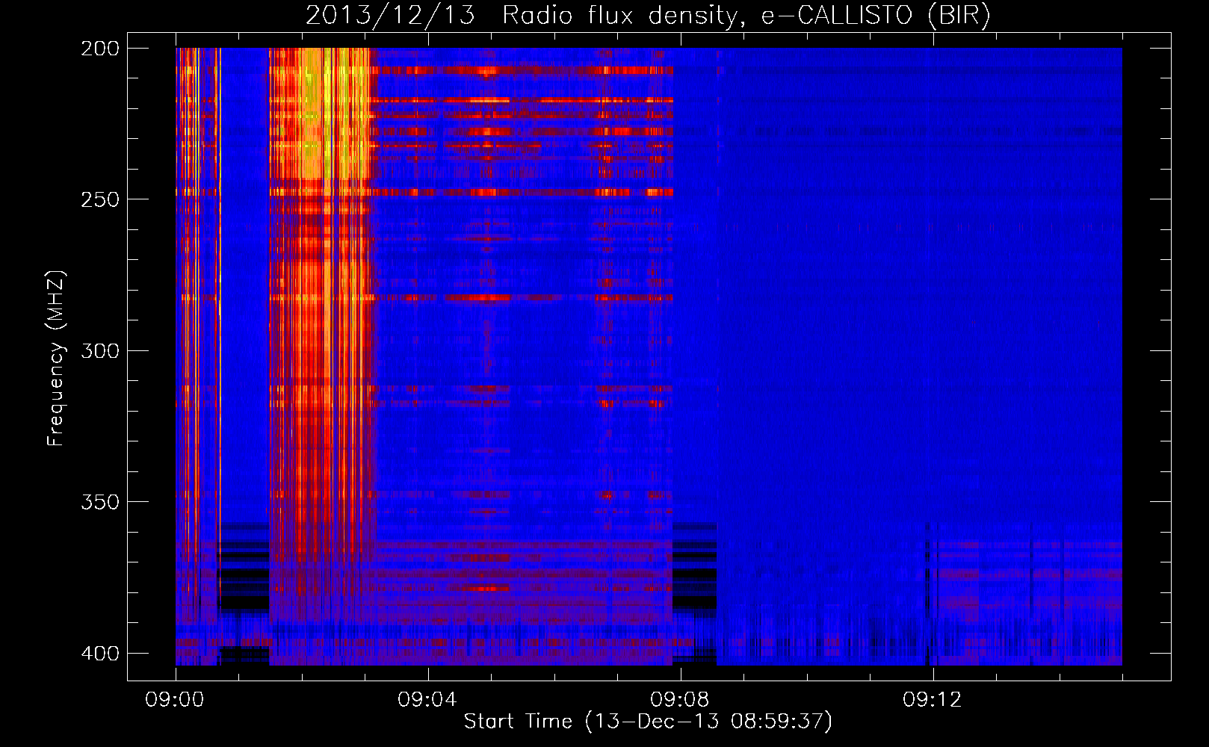Click the 09:08 time tick label

680,700
